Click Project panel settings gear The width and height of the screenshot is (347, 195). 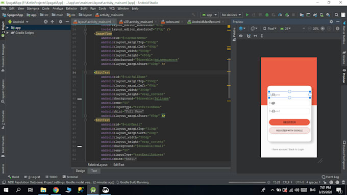pos(60,21)
